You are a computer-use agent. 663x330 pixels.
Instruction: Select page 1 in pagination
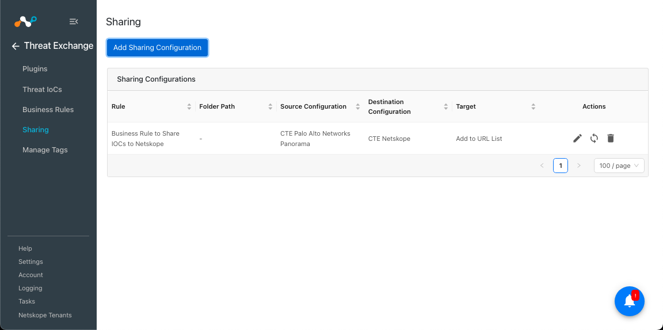coord(560,166)
